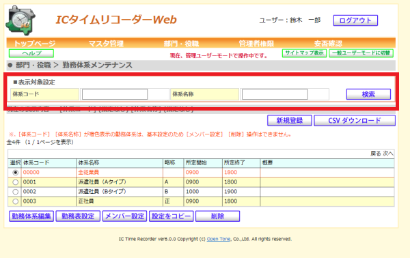Click the サイトマップ表示 button

click(x=304, y=53)
